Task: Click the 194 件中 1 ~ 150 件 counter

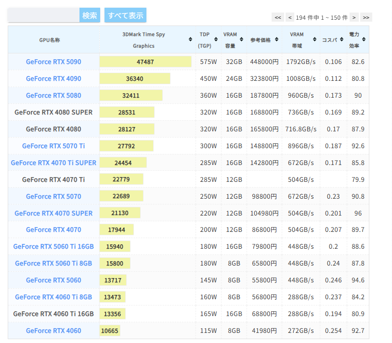Action: [x=322, y=17]
